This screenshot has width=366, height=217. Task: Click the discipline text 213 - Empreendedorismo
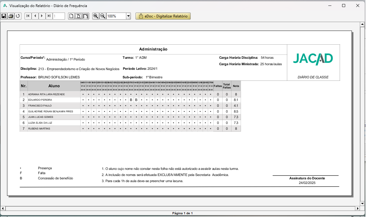(79, 69)
